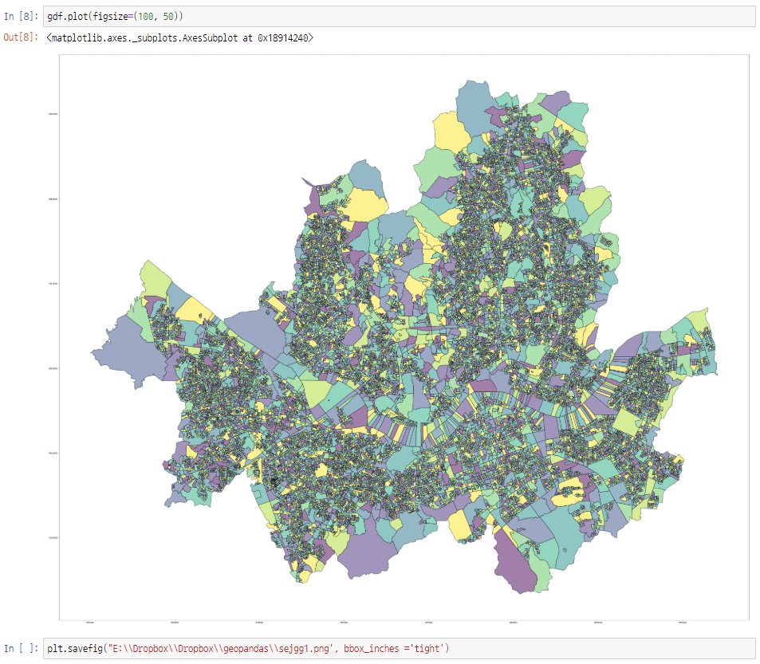The image size is (760, 664).
Task: Click the matplotlib AxesSubplot output text
Action: point(179,37)
